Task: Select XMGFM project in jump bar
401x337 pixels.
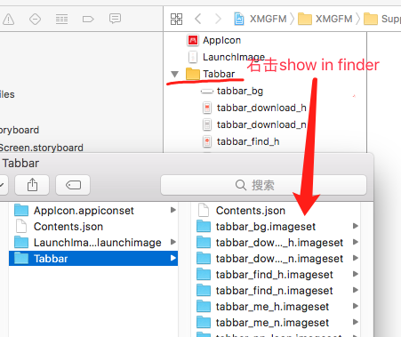Action: (x=261, y=19)
